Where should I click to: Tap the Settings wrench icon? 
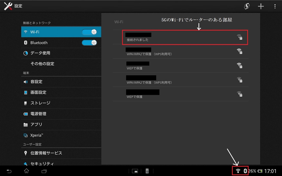click(x=8, y=6)
